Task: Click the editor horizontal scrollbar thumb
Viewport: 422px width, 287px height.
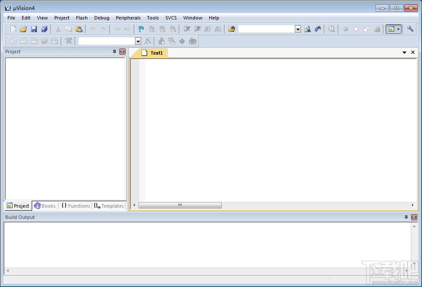Action: click(x=180, y=205)
